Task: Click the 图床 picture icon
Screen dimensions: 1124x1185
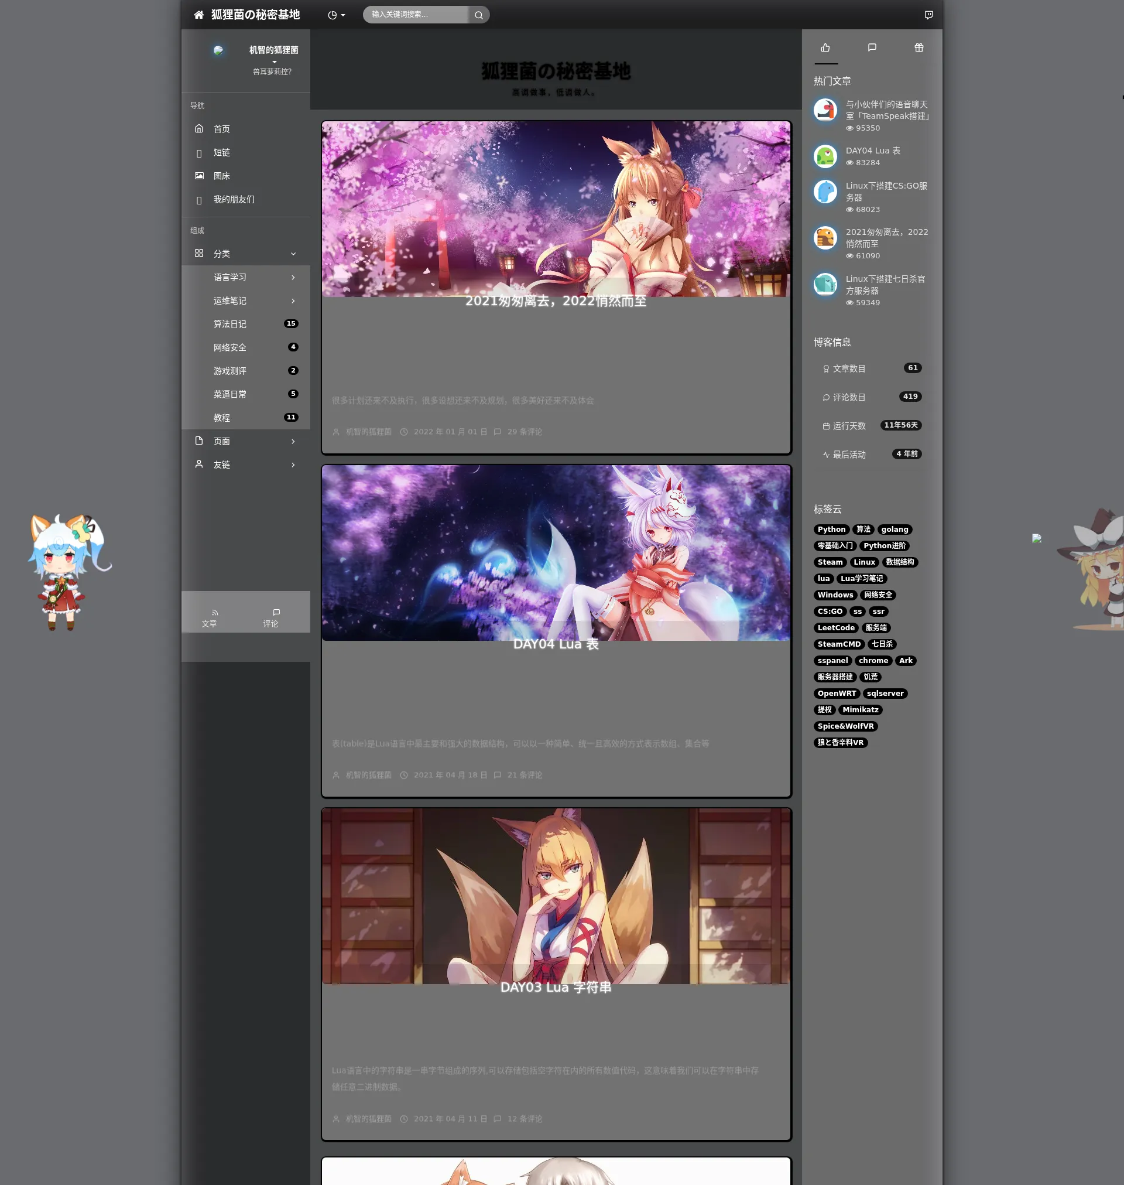Action: (199, 176)
